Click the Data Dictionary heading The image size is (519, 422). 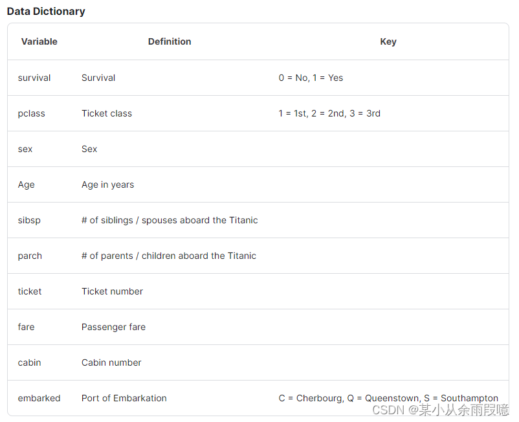click(46, 11)
